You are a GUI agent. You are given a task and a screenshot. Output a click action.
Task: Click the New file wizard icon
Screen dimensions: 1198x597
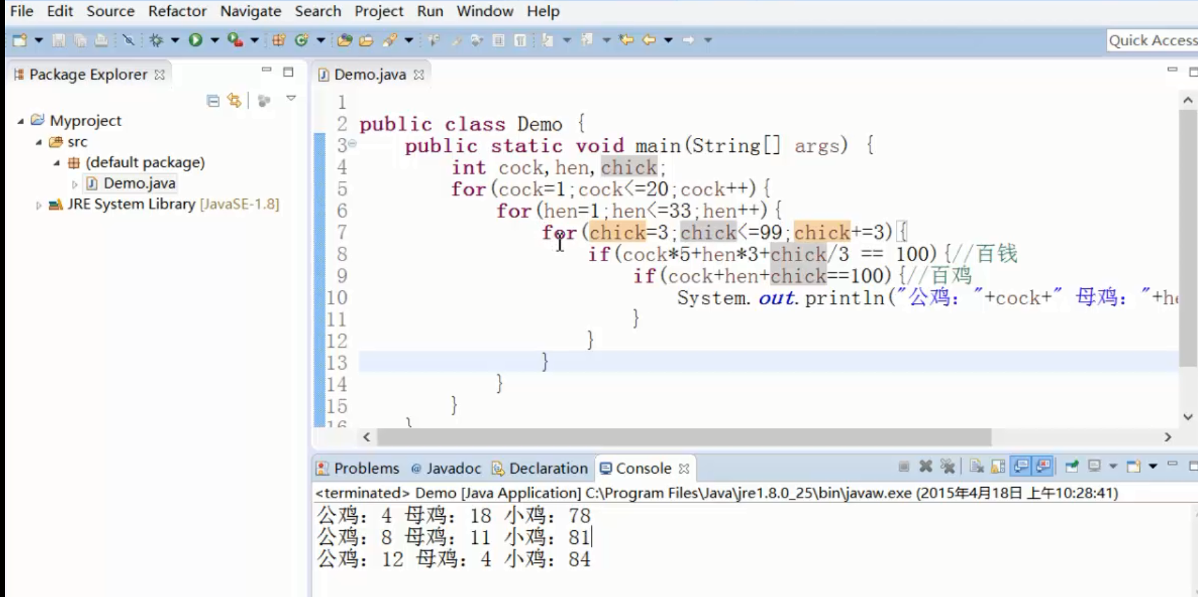click(x=20, y=40)
